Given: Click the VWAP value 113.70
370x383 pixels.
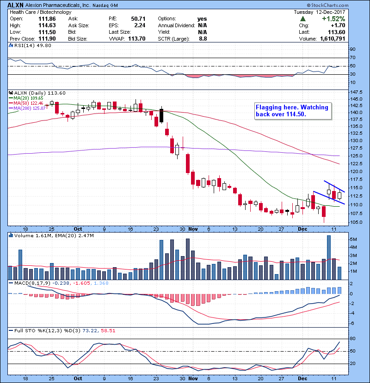Looking at the screenshot, I should [x=136, y=39].
